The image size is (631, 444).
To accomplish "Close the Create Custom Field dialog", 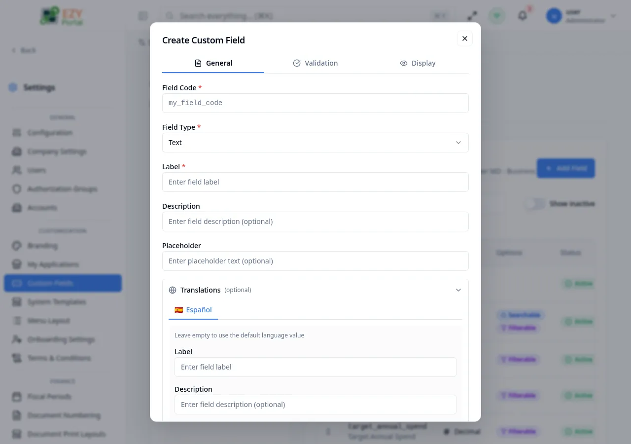I will (x=465, y=38).
